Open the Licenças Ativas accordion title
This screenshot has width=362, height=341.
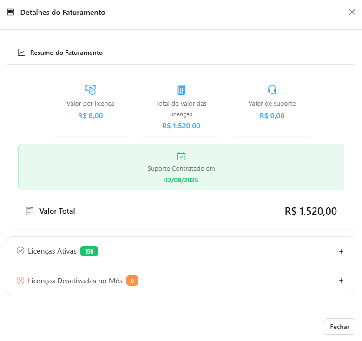coord(52,251)
